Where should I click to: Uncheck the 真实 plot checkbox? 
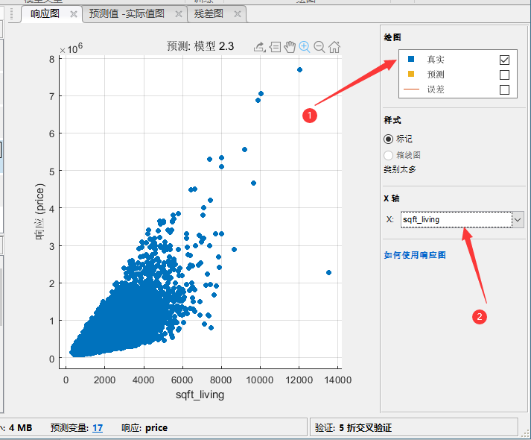(x=504, y=60)
